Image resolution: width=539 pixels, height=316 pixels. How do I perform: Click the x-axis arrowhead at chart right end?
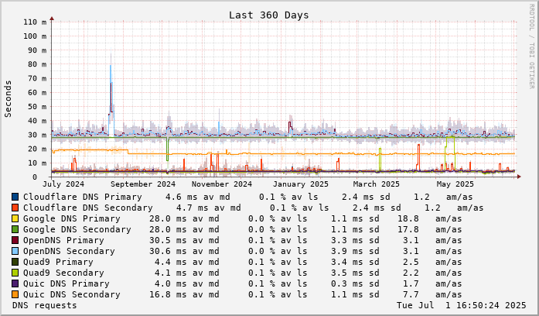519,177
